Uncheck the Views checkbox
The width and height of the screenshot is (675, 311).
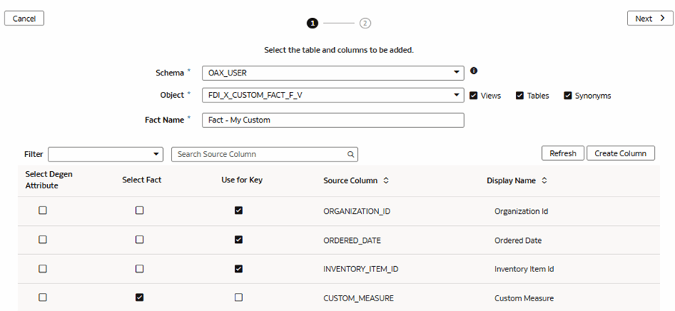[474, 96]
